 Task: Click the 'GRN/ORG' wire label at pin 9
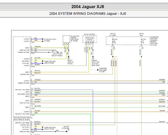(38, 47)
